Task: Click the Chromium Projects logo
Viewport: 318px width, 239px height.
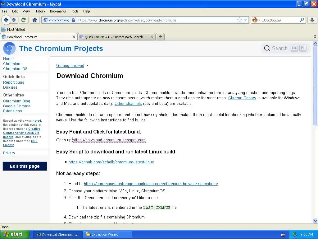Action: coord(9,48)
